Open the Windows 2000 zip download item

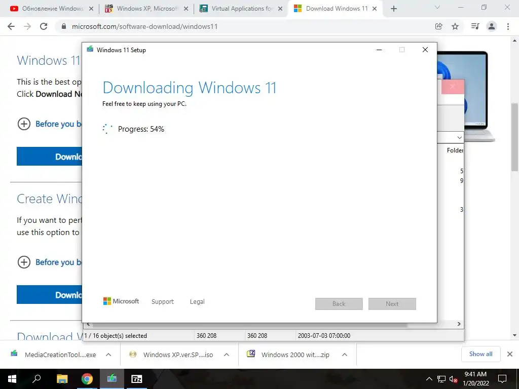[290, 355]
